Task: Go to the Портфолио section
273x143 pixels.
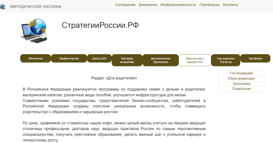Action: pos(255,59)
